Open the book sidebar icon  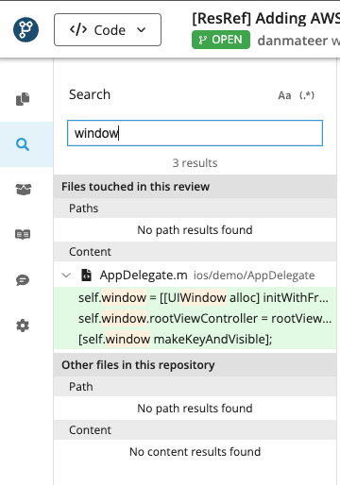(23, 234)
